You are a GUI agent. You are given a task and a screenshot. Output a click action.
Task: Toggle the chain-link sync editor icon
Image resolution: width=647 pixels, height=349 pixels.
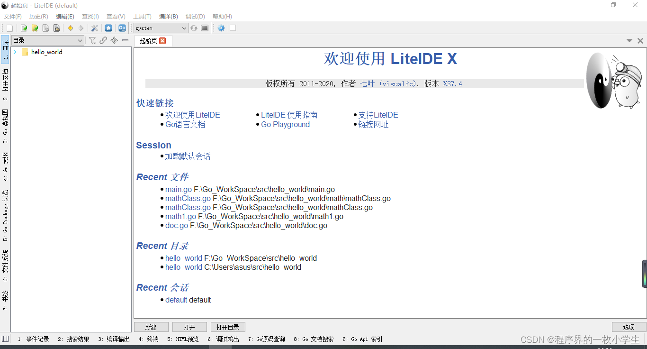click(103, 40)
